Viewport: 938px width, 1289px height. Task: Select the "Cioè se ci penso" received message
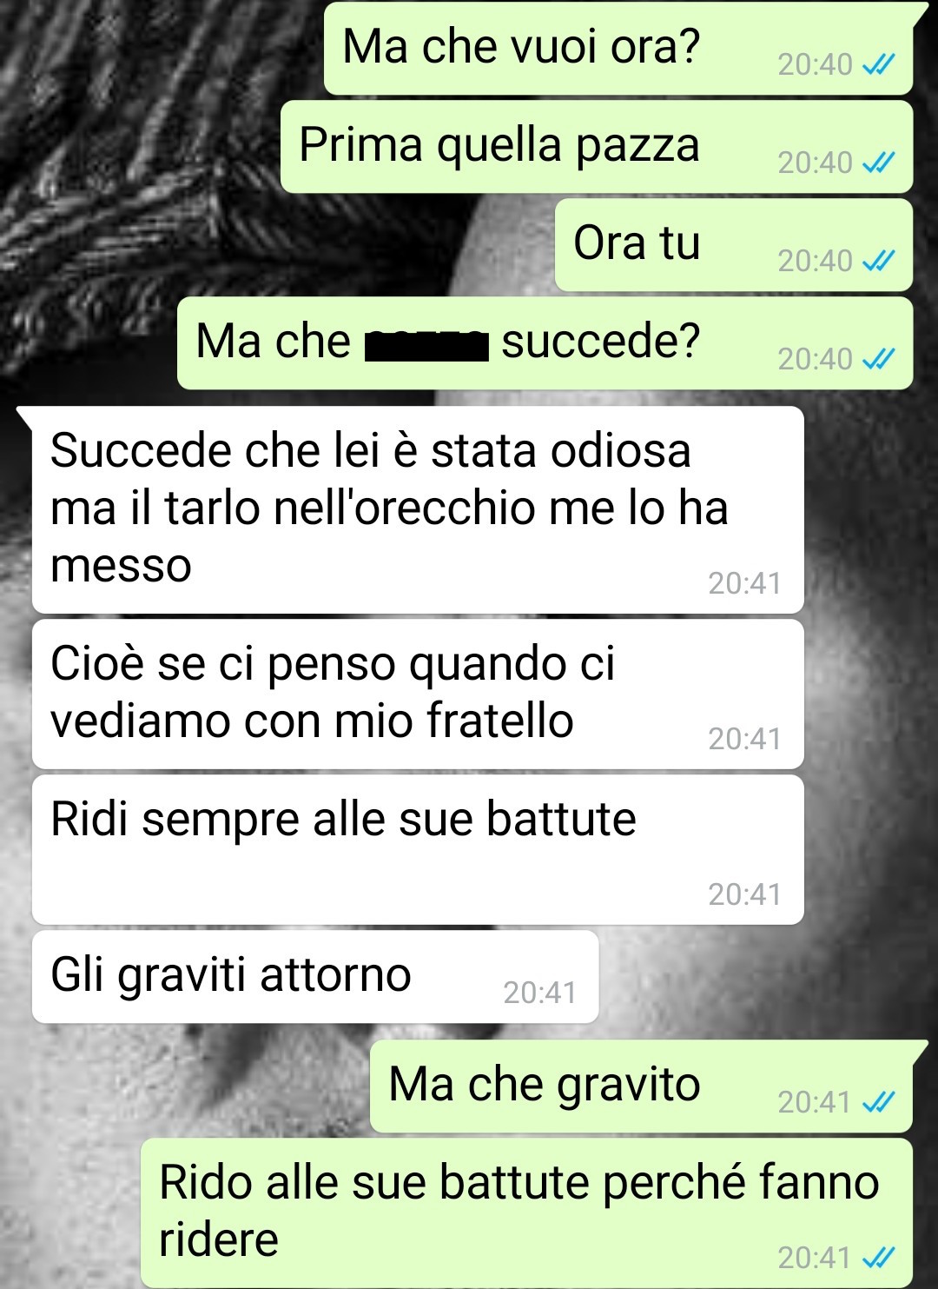(x=418, y=694)
